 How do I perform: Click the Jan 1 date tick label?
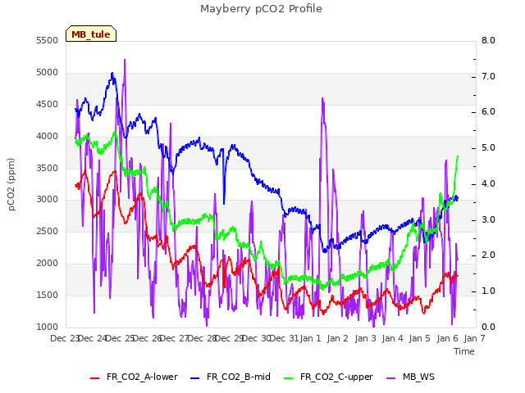tap(310, 338)
